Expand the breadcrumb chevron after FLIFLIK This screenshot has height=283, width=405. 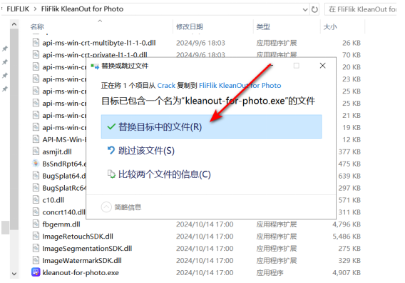click(x=35, y=9)
